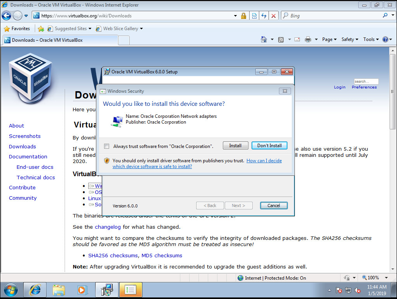Click the IE Home icon in command bar
The width and height of the screenshot is (397, 299).
(x=264, y=39)
